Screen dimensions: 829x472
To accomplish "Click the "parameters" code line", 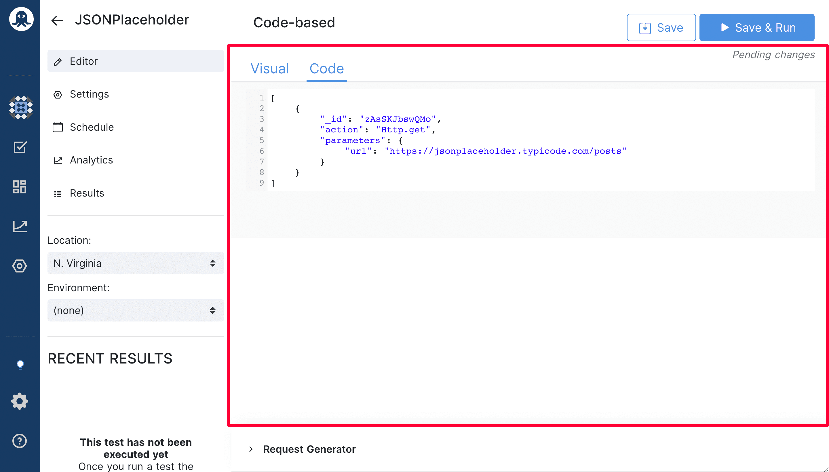I will coord(361,140).
